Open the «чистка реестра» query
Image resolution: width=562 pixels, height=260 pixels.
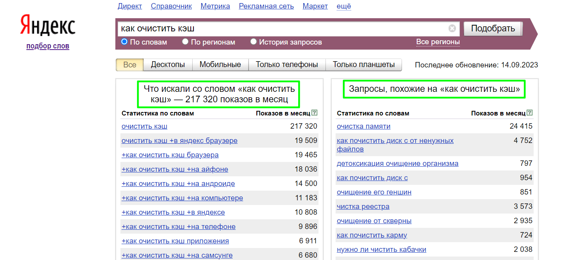pos(363,207)
